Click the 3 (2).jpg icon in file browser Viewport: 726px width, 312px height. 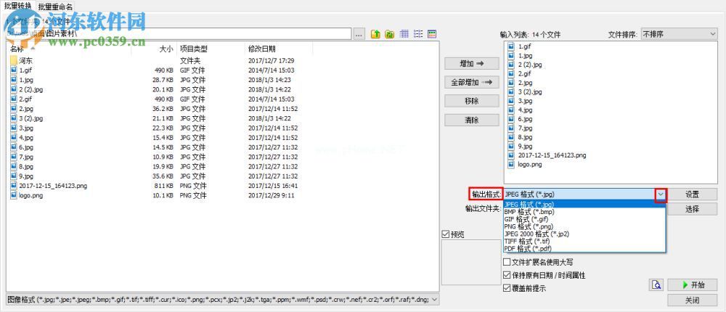click(x=13, y=118)
